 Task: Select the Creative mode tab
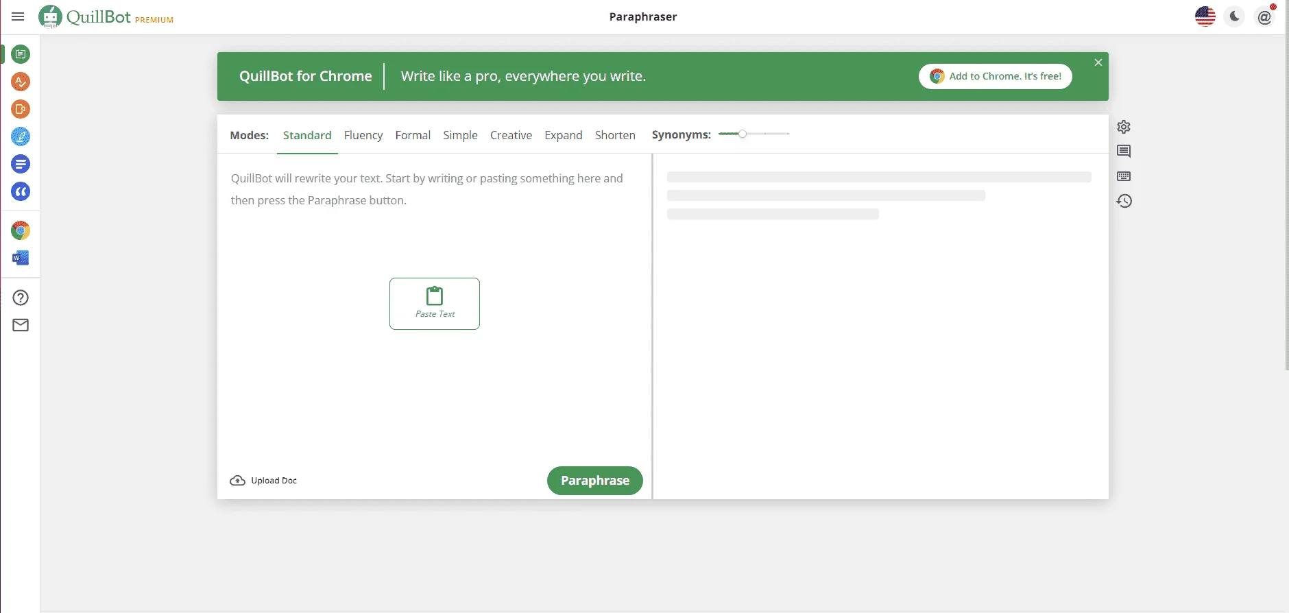tap(511, 135)
